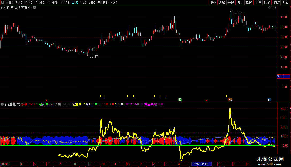The width and height of the screenshot is (291, 167).
Task: Click the month 12 timeline marker
Action: point(128,164)
